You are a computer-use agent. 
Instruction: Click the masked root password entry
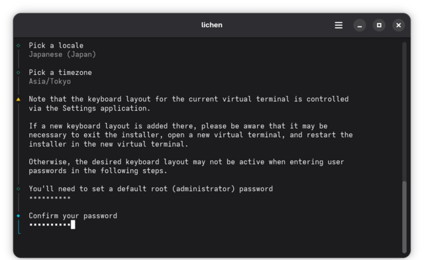[x=50, y=198]
